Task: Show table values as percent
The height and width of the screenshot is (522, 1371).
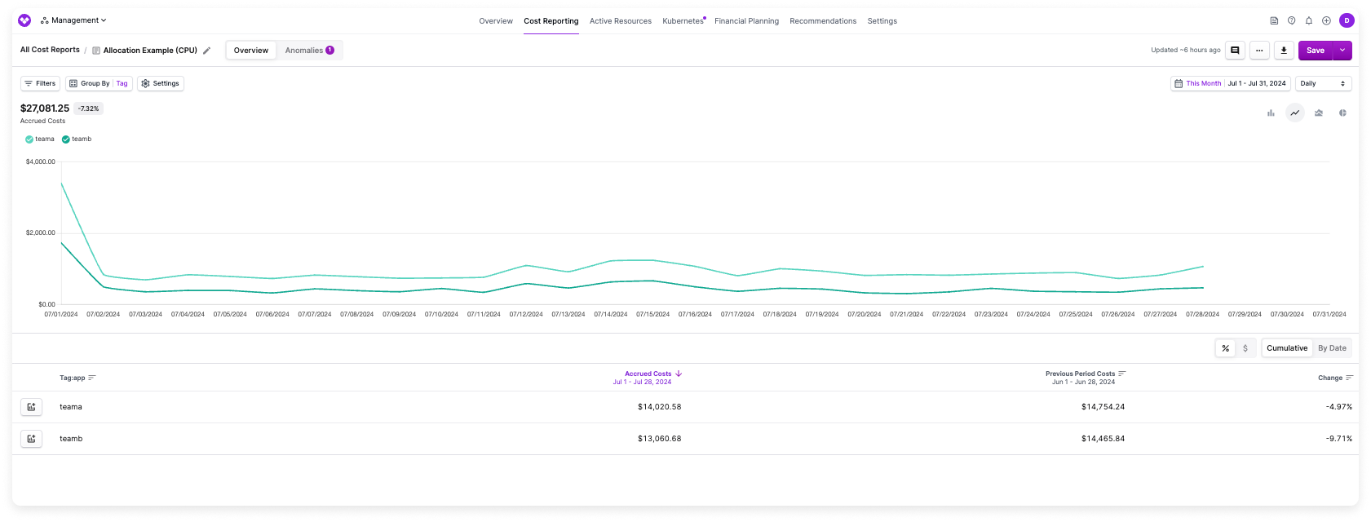Action: click(x=1225, y=348)
